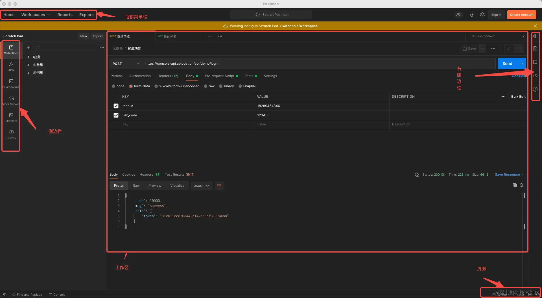542x298 pixels.
Task: Open the Save Response dropdown
Action: click(510, 175)
